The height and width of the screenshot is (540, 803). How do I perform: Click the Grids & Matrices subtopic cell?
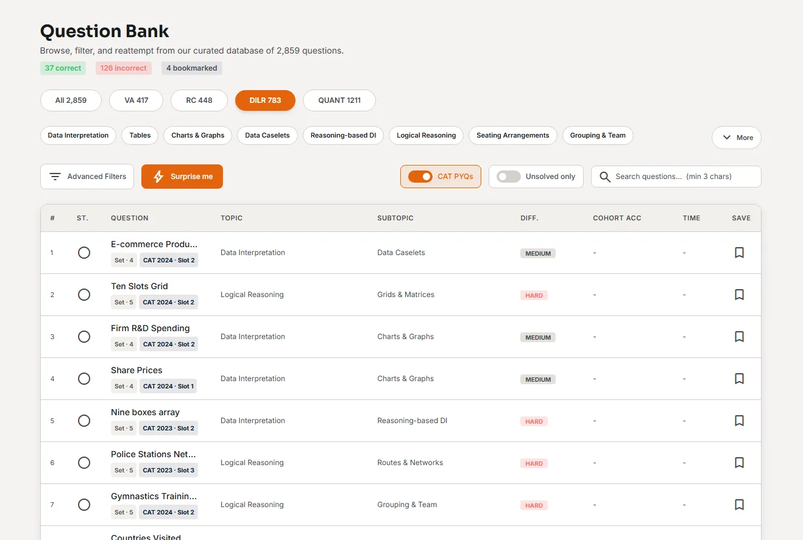(406, 295)
